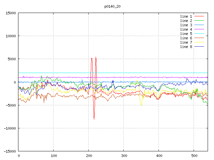Click the 100 x-axis tick label
The height and width of the screenshot is (160, 214).
tap(53, 156)
